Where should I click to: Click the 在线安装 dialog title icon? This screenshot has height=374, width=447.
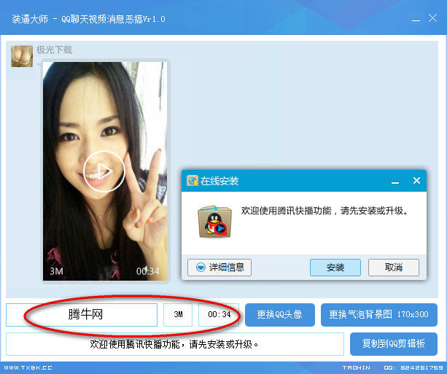click(193, 181)
